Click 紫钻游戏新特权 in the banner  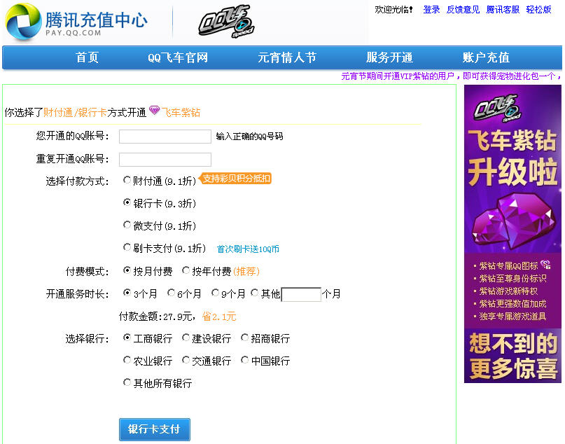click(508, 291)
